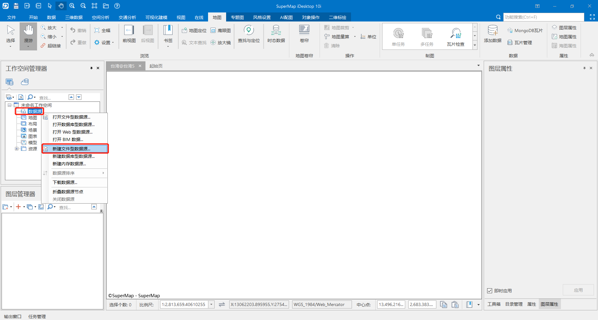Viewport: 598px width, 320px height.
Task: Open 瓦片管理 tile management
Action: pyautogui.click(x=520, y=43)
